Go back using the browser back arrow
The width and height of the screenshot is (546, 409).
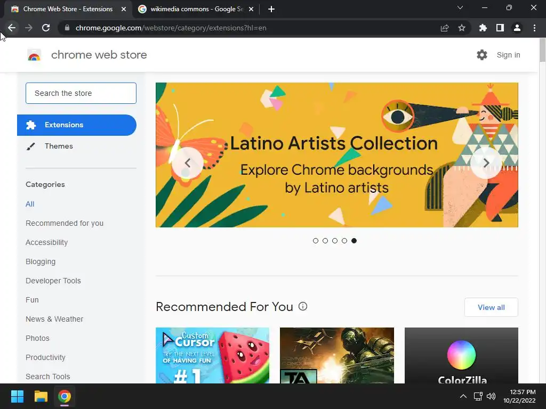[x=12, y=28]
